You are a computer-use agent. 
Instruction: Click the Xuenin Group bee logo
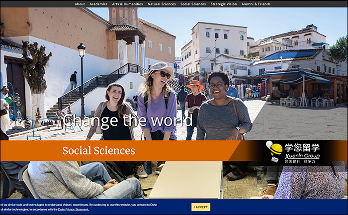[274, 151]
